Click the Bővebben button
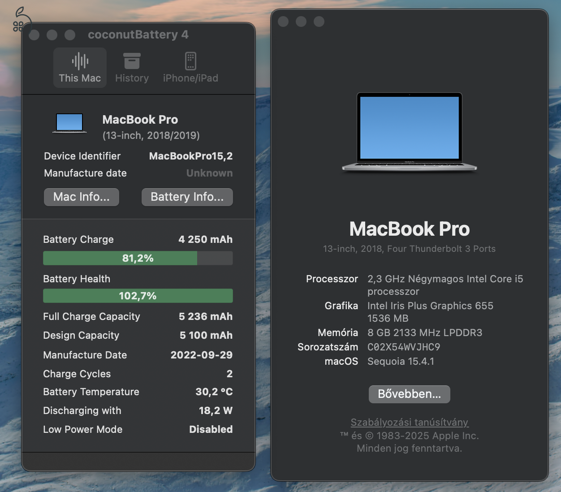This screenshot has width=561, height=492. tap(409, 394)
